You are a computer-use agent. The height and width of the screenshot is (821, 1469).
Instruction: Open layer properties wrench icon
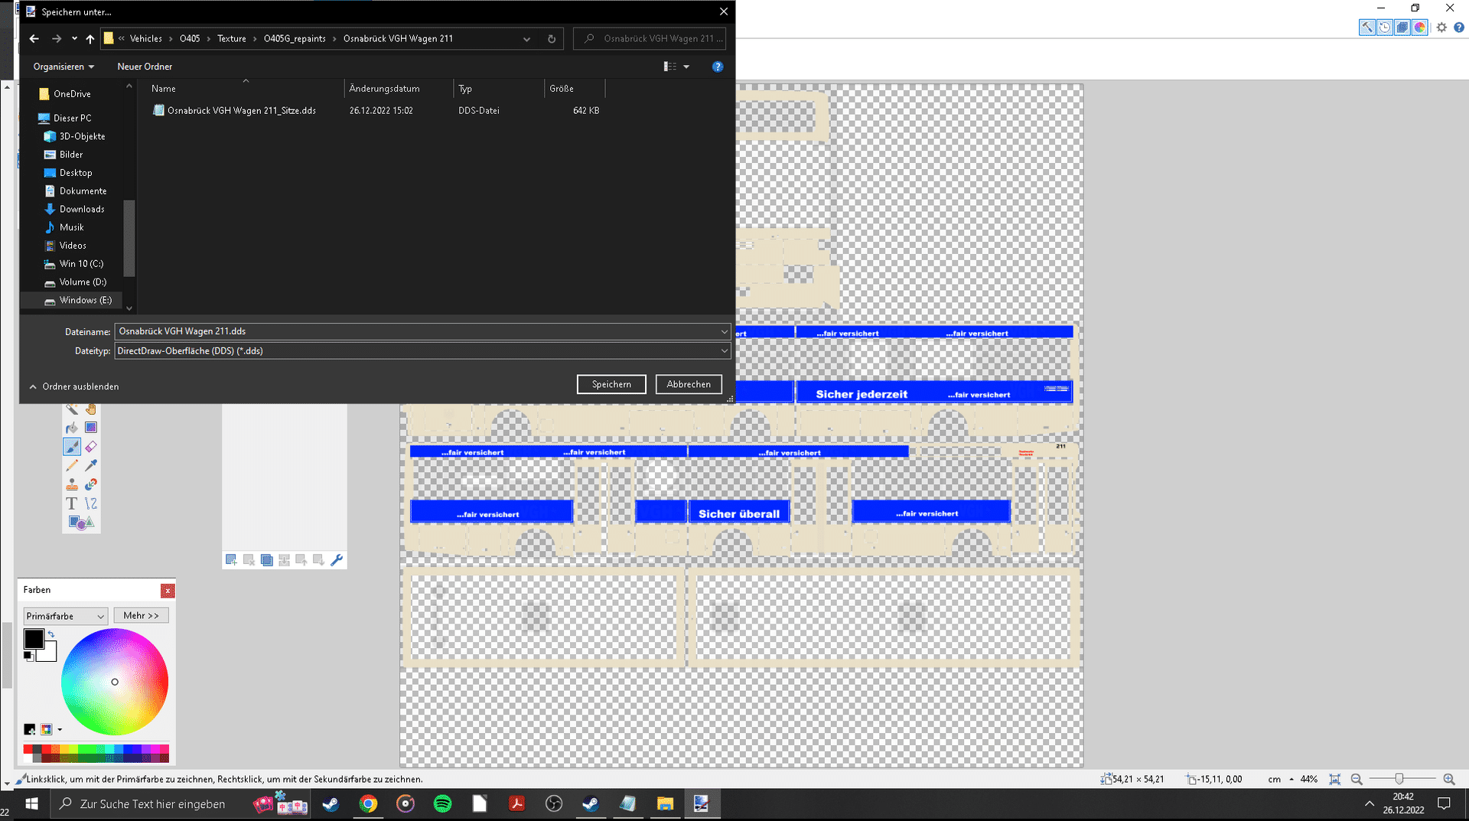[x=337, y=560]
